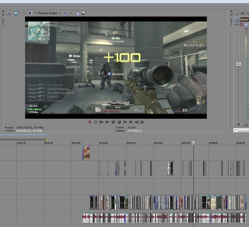Click Project 1280x720x32, 59.940p text

30,127
